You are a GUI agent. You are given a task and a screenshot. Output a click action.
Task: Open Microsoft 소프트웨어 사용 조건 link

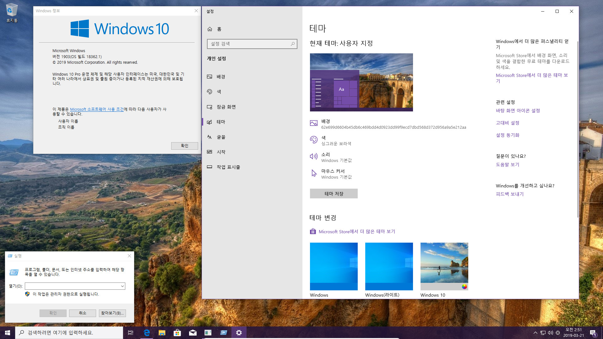tap(97, 109)
